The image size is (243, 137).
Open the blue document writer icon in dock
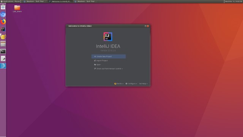(x=3, y=66)
